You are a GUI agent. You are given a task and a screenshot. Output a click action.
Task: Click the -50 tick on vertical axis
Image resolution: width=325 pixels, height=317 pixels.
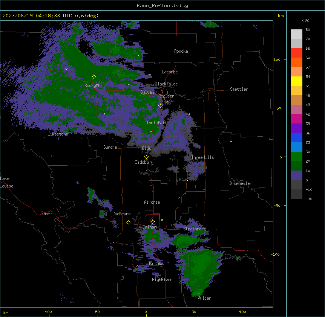277,206
